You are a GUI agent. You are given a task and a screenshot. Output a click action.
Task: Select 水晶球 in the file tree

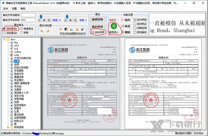click(18, 89)
